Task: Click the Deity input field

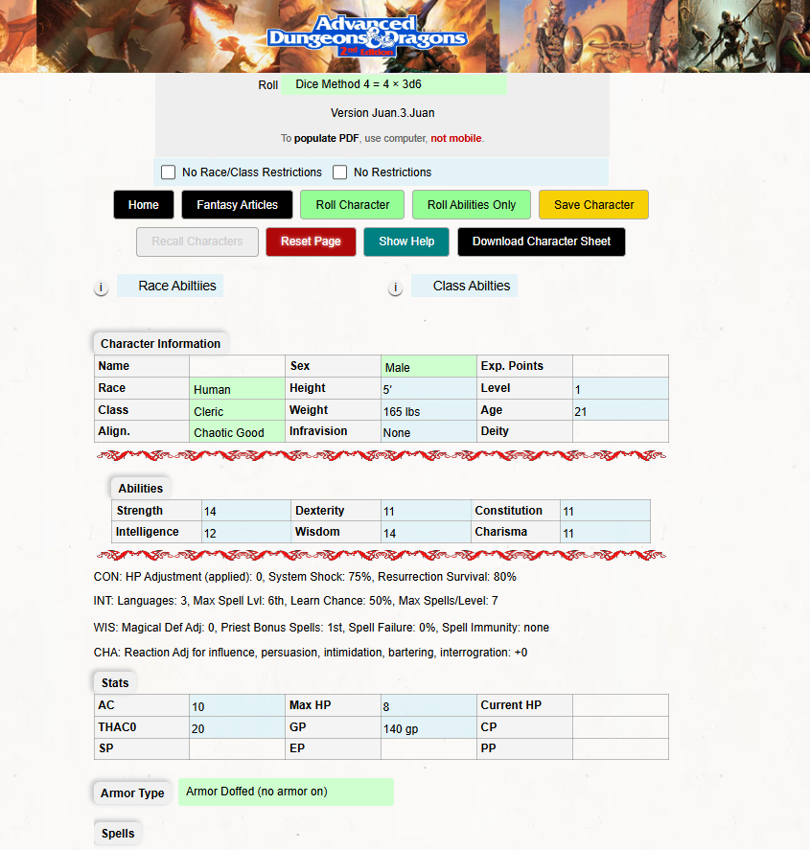Action: 620,431
